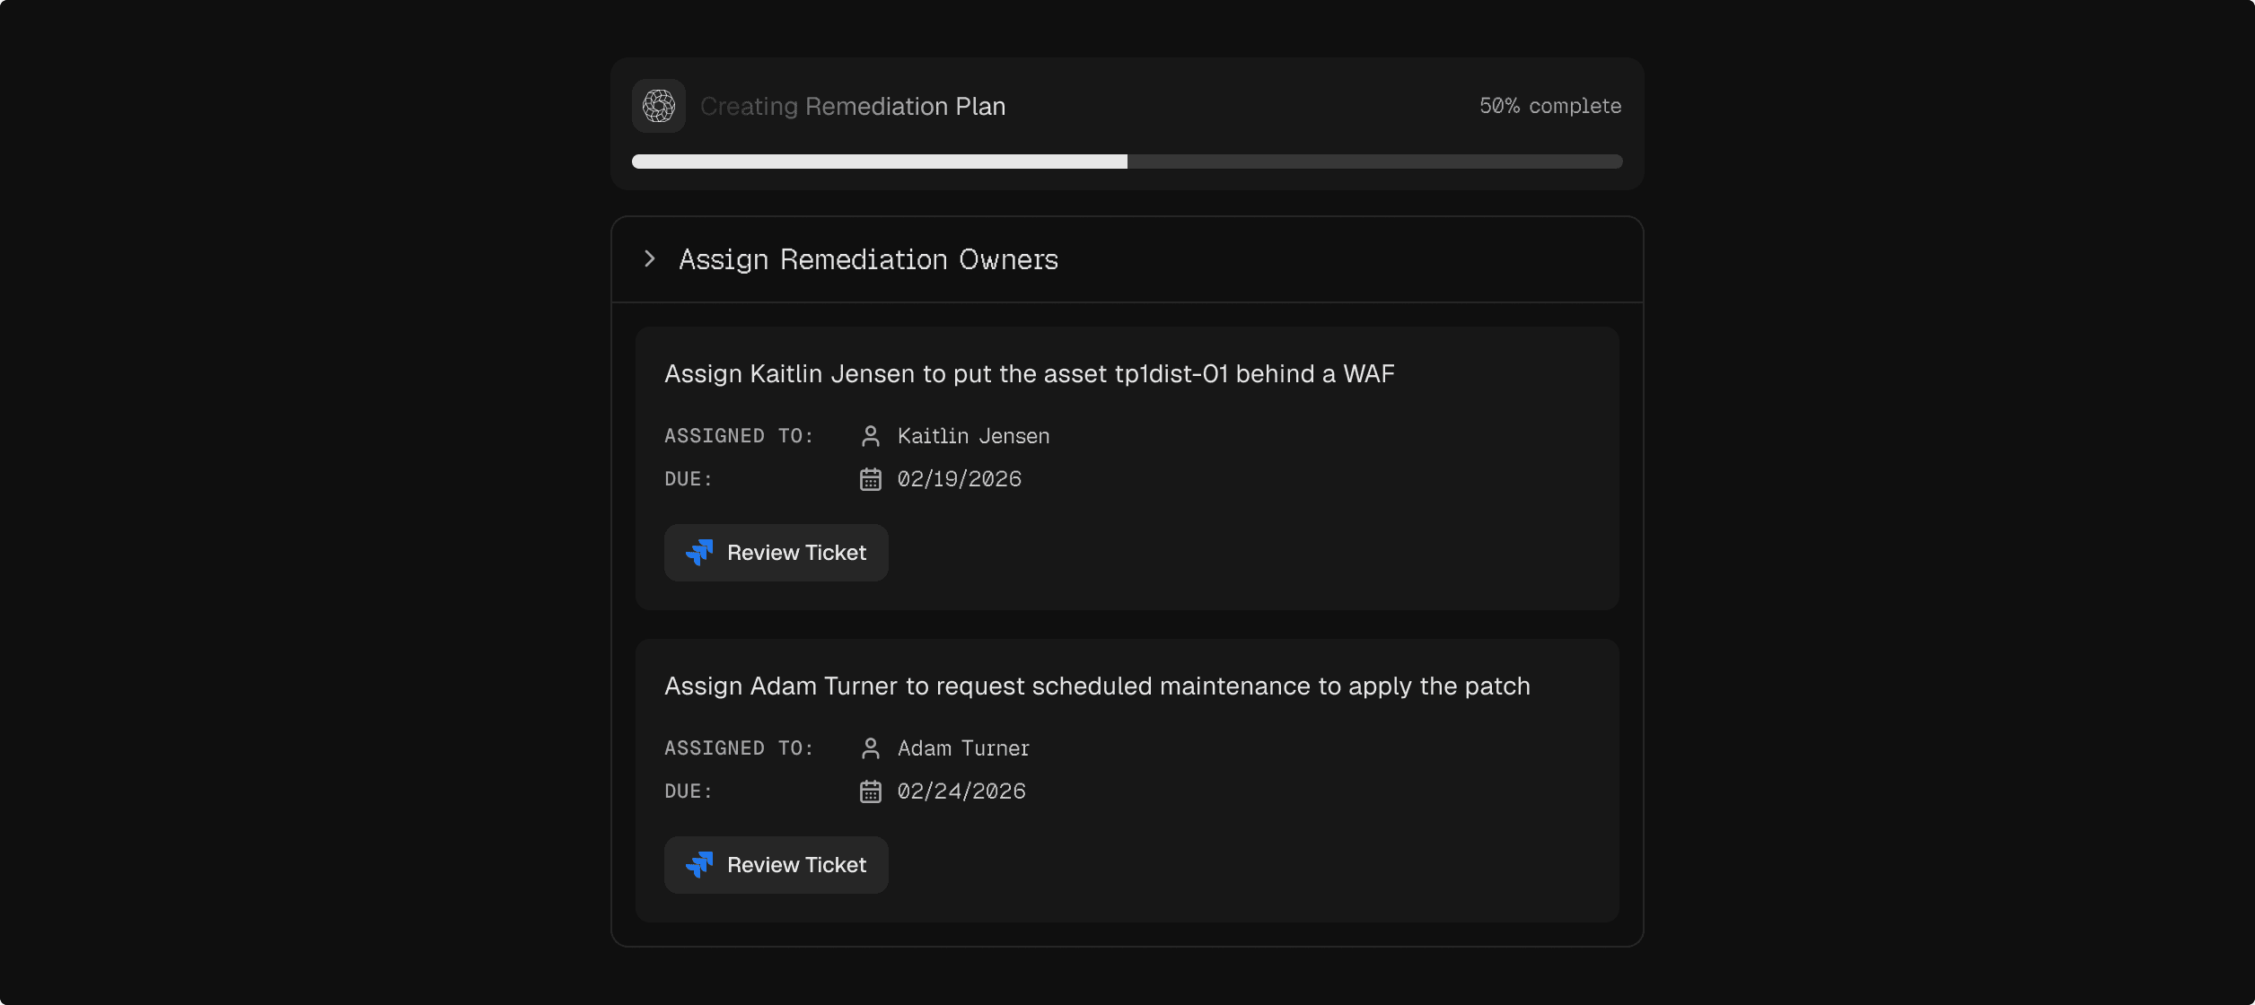Click Jira icon in Adam's Review Ticket button

pyautogui.click(x=699, y=865)
